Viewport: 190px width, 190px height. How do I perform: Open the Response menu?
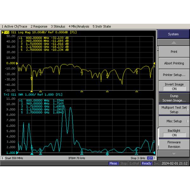40,27
